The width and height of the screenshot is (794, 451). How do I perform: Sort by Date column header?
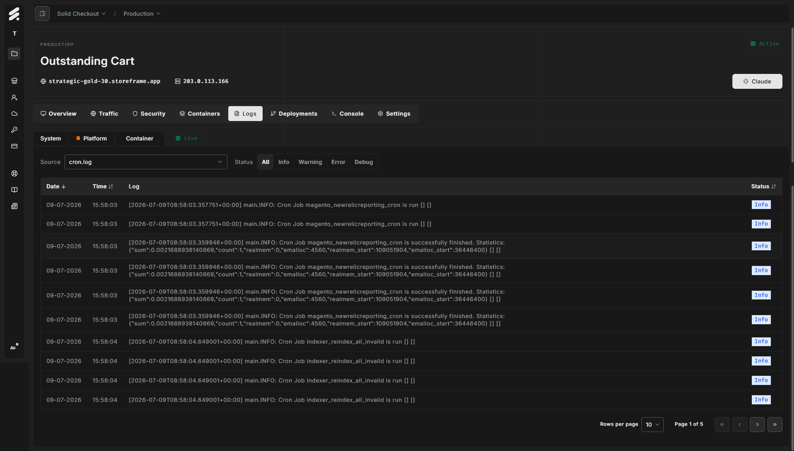tap(56, 187)
